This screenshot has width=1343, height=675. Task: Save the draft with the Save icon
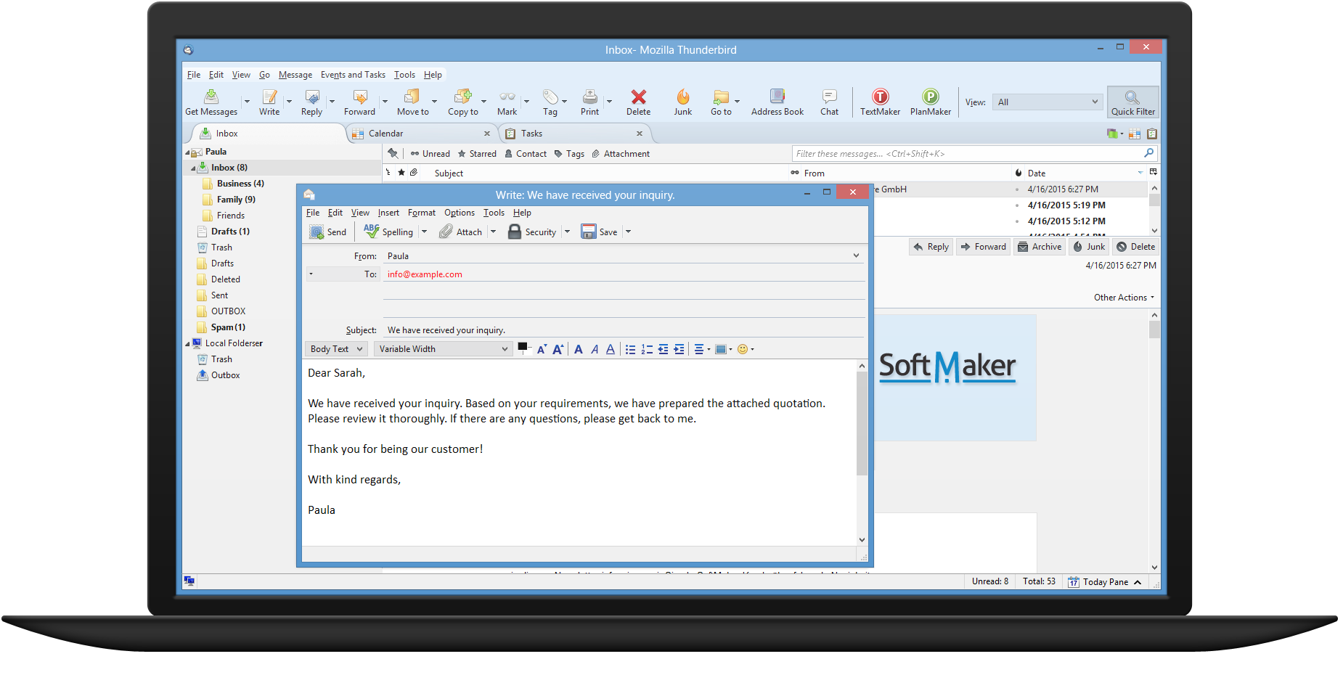point(588,232)
